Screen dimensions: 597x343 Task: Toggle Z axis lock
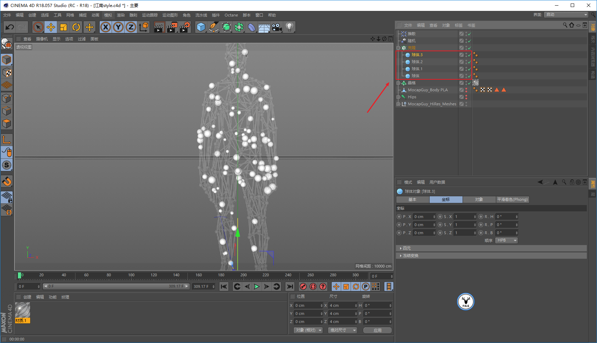[x=131, y=27]
